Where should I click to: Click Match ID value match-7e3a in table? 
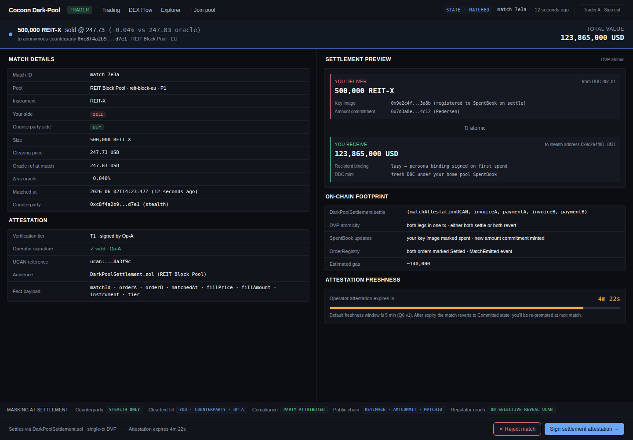pos(105,75)
